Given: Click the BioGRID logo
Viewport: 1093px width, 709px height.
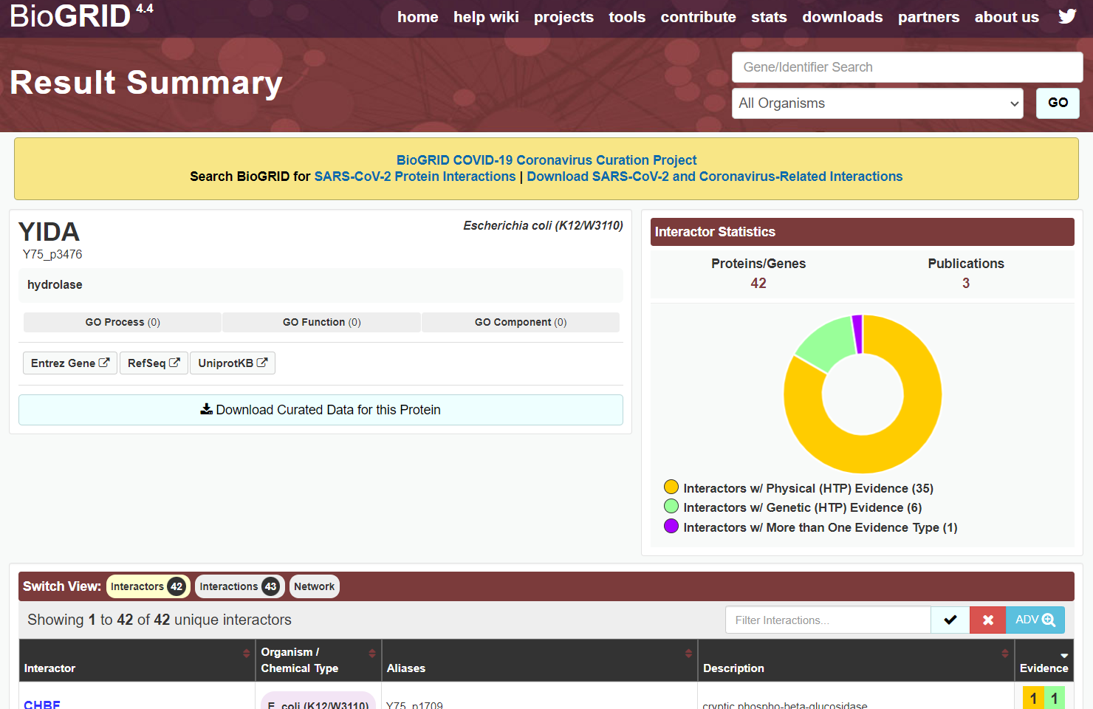Looking at the screenshot, I should click(81, 16).
